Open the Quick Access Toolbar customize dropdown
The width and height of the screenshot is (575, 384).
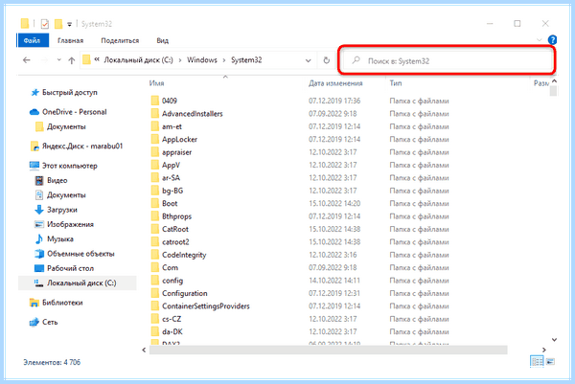(x=69, y=25)
